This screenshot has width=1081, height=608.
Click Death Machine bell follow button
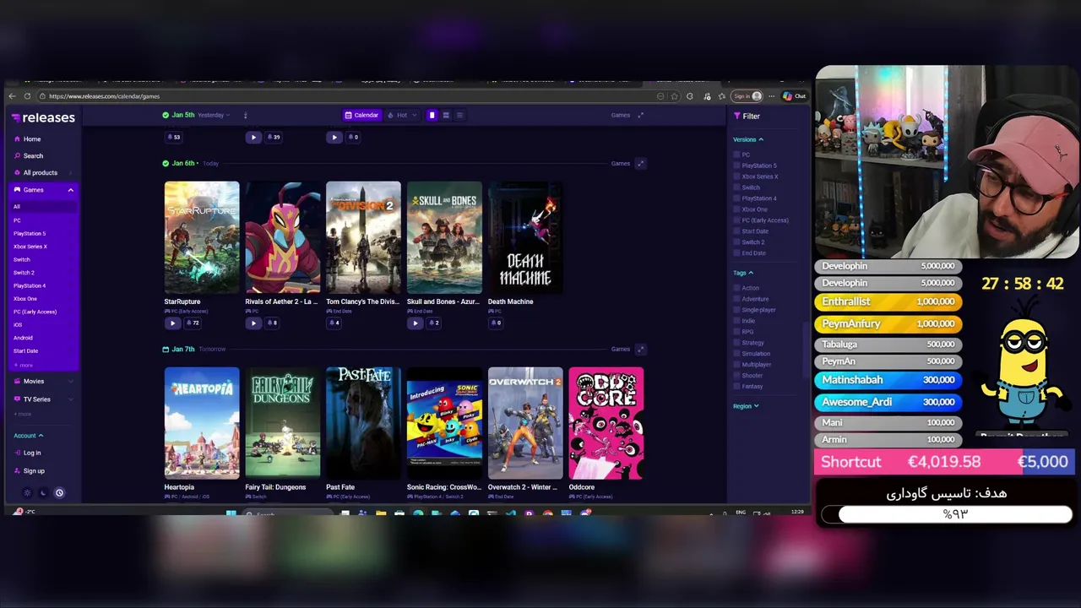tap(496, 323)
